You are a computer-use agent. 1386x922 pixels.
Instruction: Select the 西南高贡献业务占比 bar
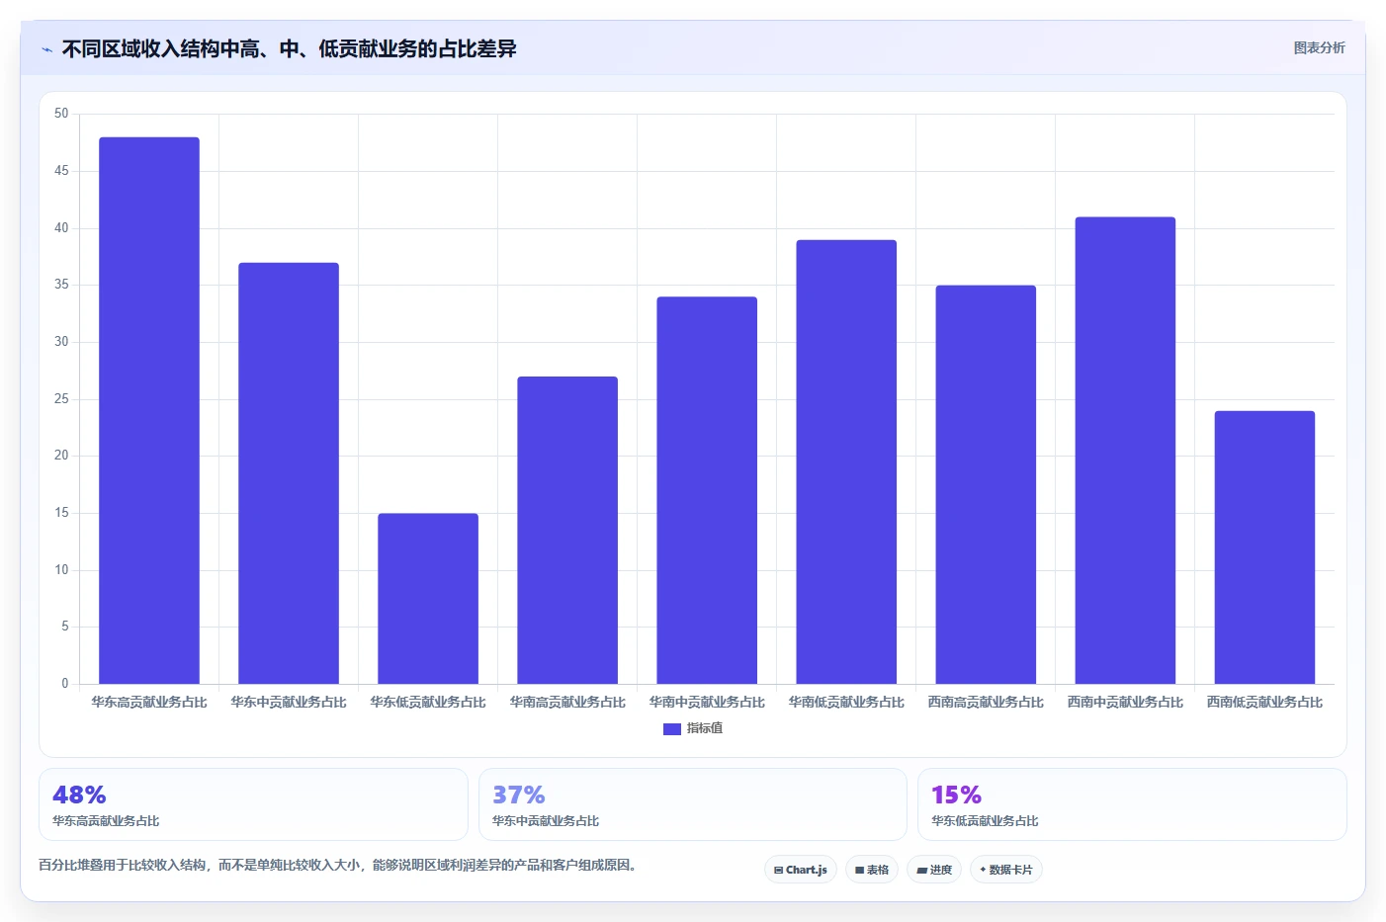986,484
